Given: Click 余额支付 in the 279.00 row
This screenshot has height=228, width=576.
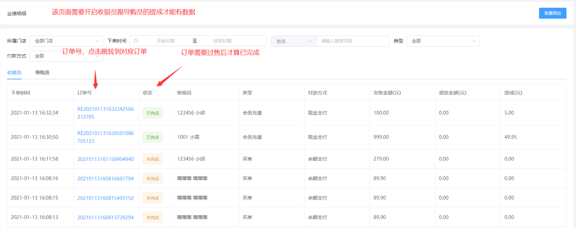Looking at the screenshot, I should [318, 159].
